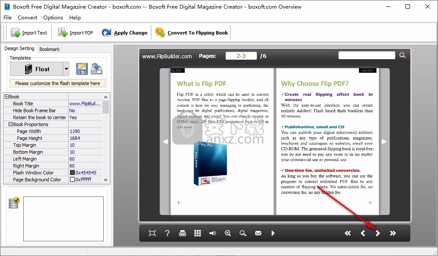Open the Help menu

[75, 18]
